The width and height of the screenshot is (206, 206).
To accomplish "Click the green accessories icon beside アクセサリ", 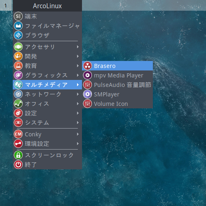I will [18, 47].
